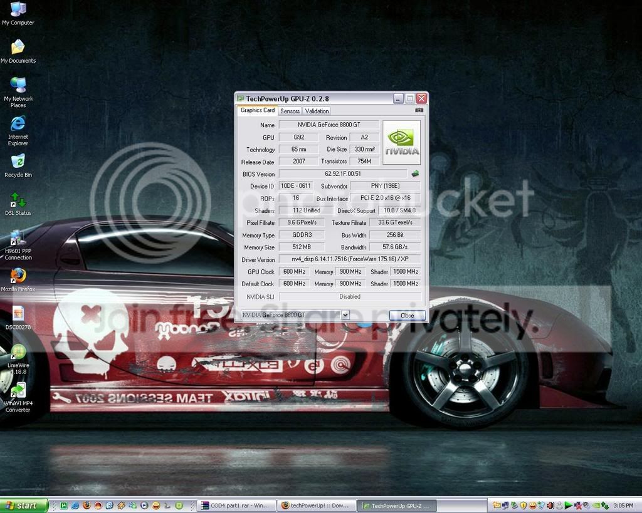Click the BIOS Version field 62.92.1F.00.51
This screenshot has width=642, height=513.
coord(343,174)
